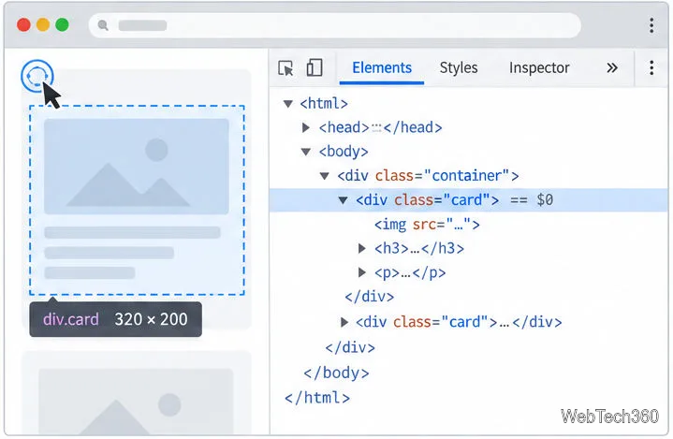Expand the <p> node arrow

362,272
